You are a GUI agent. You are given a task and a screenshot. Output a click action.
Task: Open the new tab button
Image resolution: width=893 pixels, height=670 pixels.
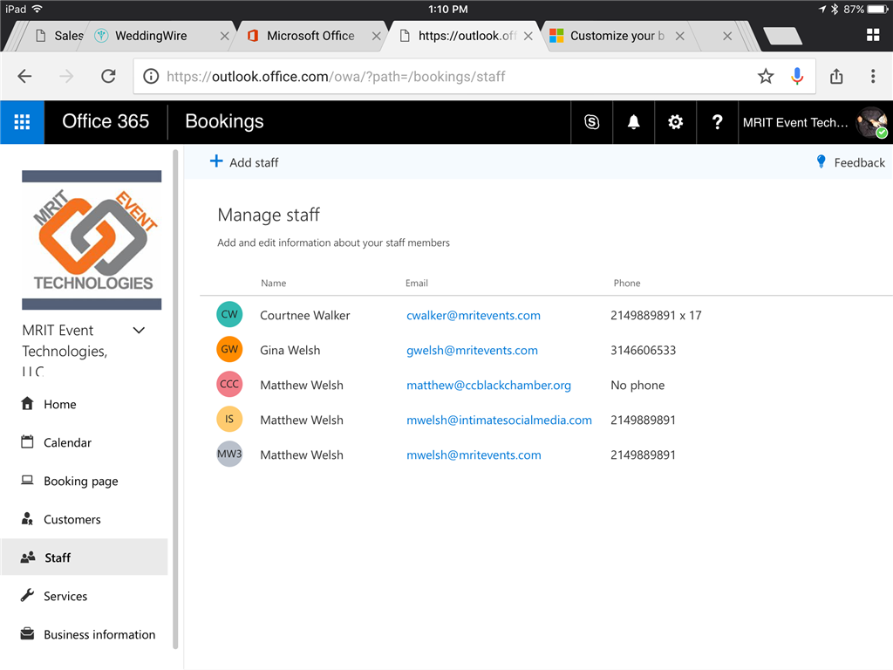(782, 36)
